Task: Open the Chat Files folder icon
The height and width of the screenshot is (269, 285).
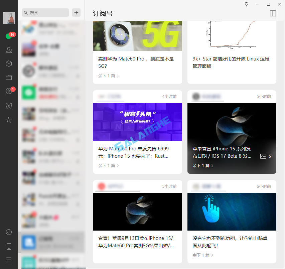Action: (9, 77)
